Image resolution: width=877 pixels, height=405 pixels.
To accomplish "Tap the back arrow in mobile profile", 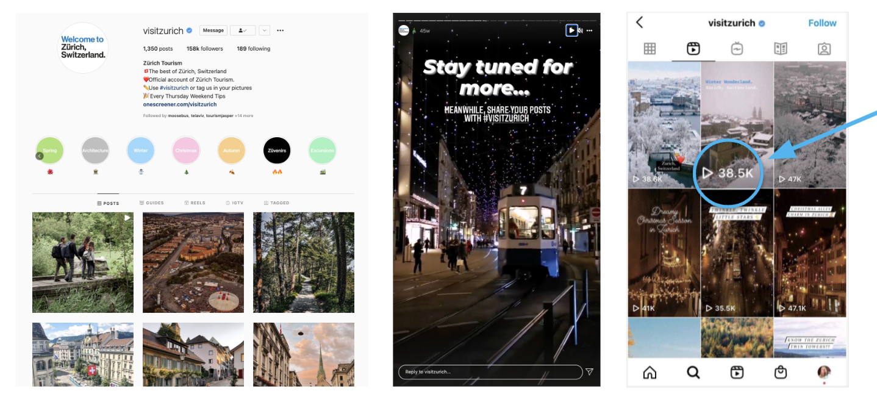I will (640, 23).
